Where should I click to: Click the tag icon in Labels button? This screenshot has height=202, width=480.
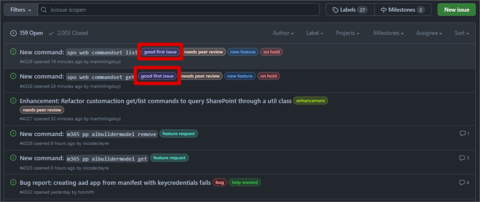[x=335, y=10]
